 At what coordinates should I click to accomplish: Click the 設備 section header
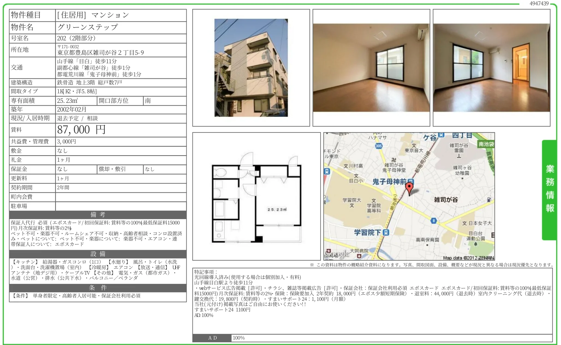98,254
